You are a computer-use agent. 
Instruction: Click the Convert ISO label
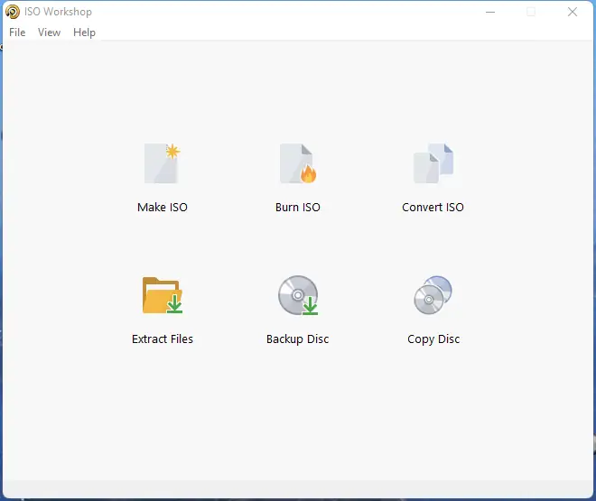coord(433,208)
